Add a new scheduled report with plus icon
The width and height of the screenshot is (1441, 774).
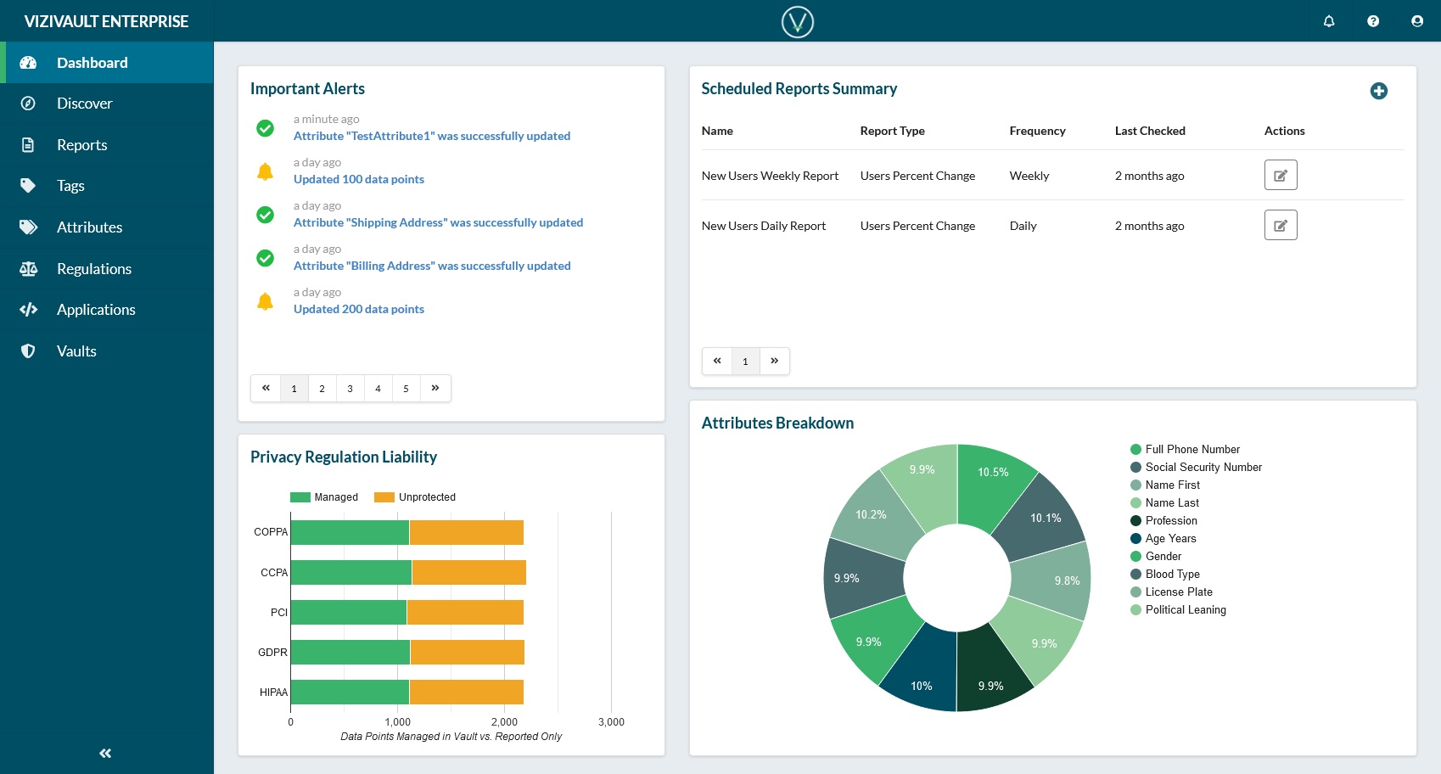[x=1379, y=91]
